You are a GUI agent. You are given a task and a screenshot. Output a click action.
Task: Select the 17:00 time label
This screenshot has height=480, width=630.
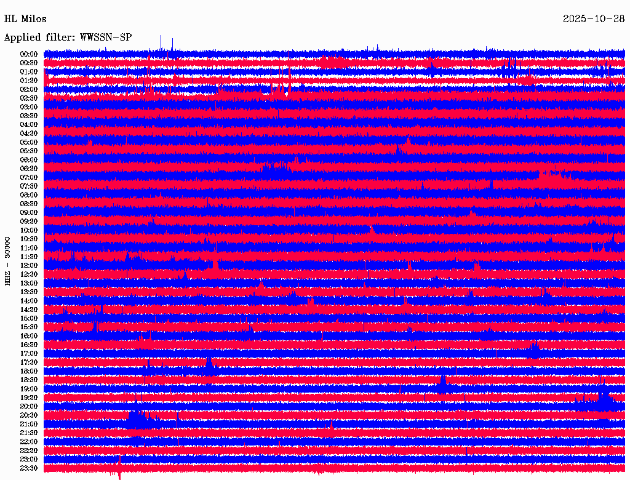click(x=29, y=354)
